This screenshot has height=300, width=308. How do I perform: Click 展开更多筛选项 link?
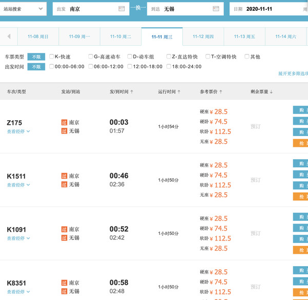pos(293,73)
